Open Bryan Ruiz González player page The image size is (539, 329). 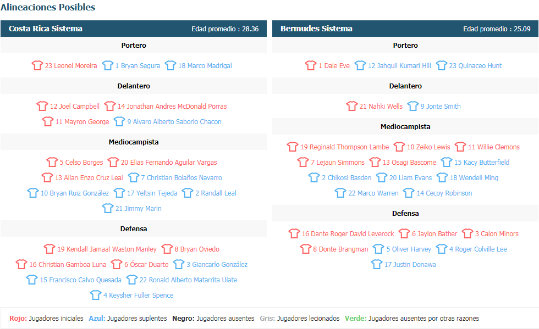click(x=75, y=193)
